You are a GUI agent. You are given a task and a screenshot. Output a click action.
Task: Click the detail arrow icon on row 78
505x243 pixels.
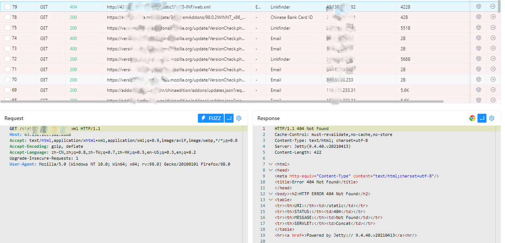pyautogui.click(x=493, y=17)
